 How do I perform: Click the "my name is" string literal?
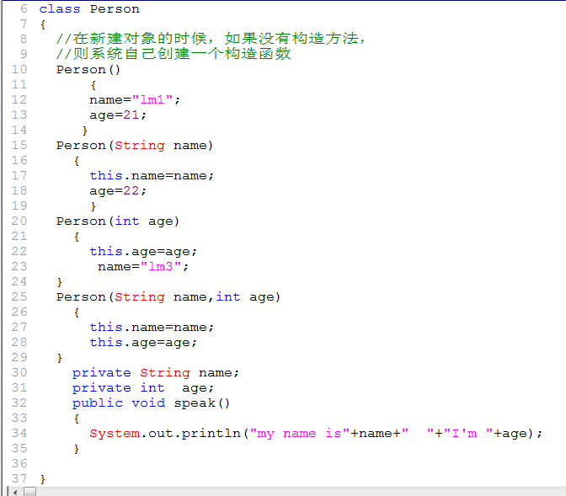pos(300,433)
